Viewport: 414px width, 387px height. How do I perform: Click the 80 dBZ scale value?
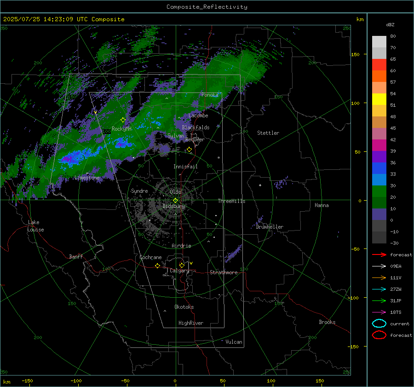pyautogui.click(x=393, y=36)
